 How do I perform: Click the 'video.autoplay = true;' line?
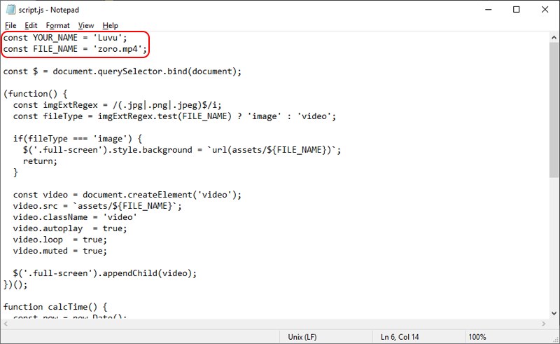click(x=70, y=228)
